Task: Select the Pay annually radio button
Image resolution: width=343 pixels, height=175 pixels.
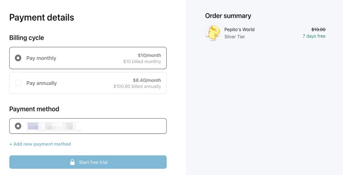Action: (x=18, y=83)
